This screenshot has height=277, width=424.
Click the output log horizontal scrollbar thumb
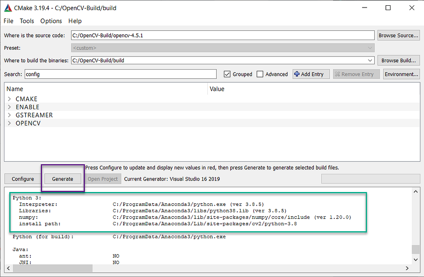click(53, 268)
